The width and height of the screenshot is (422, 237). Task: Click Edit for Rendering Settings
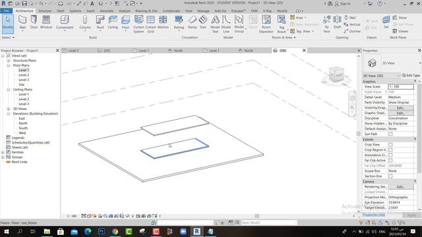(x=400, y=187)
